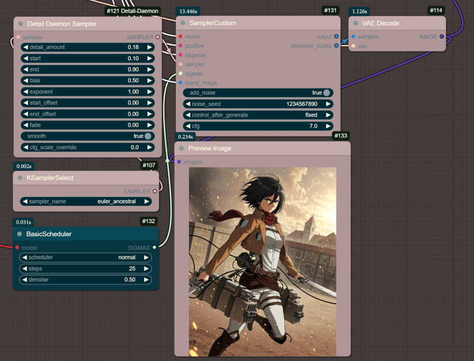This screenshot has width=474, height=361.
Task: Click the samples input port on VAE Decode
Action: [353, 37]
